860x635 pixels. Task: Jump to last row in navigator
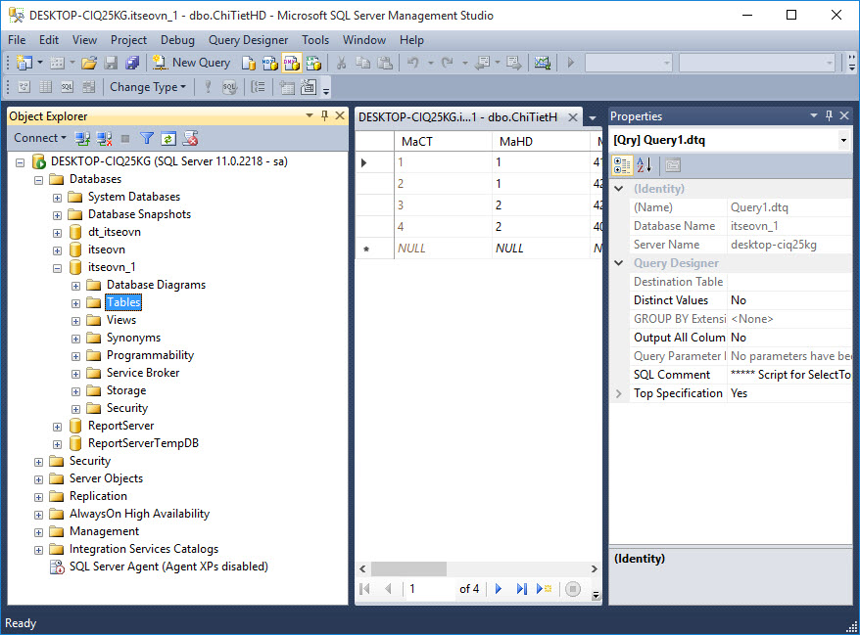coord(522,589)
